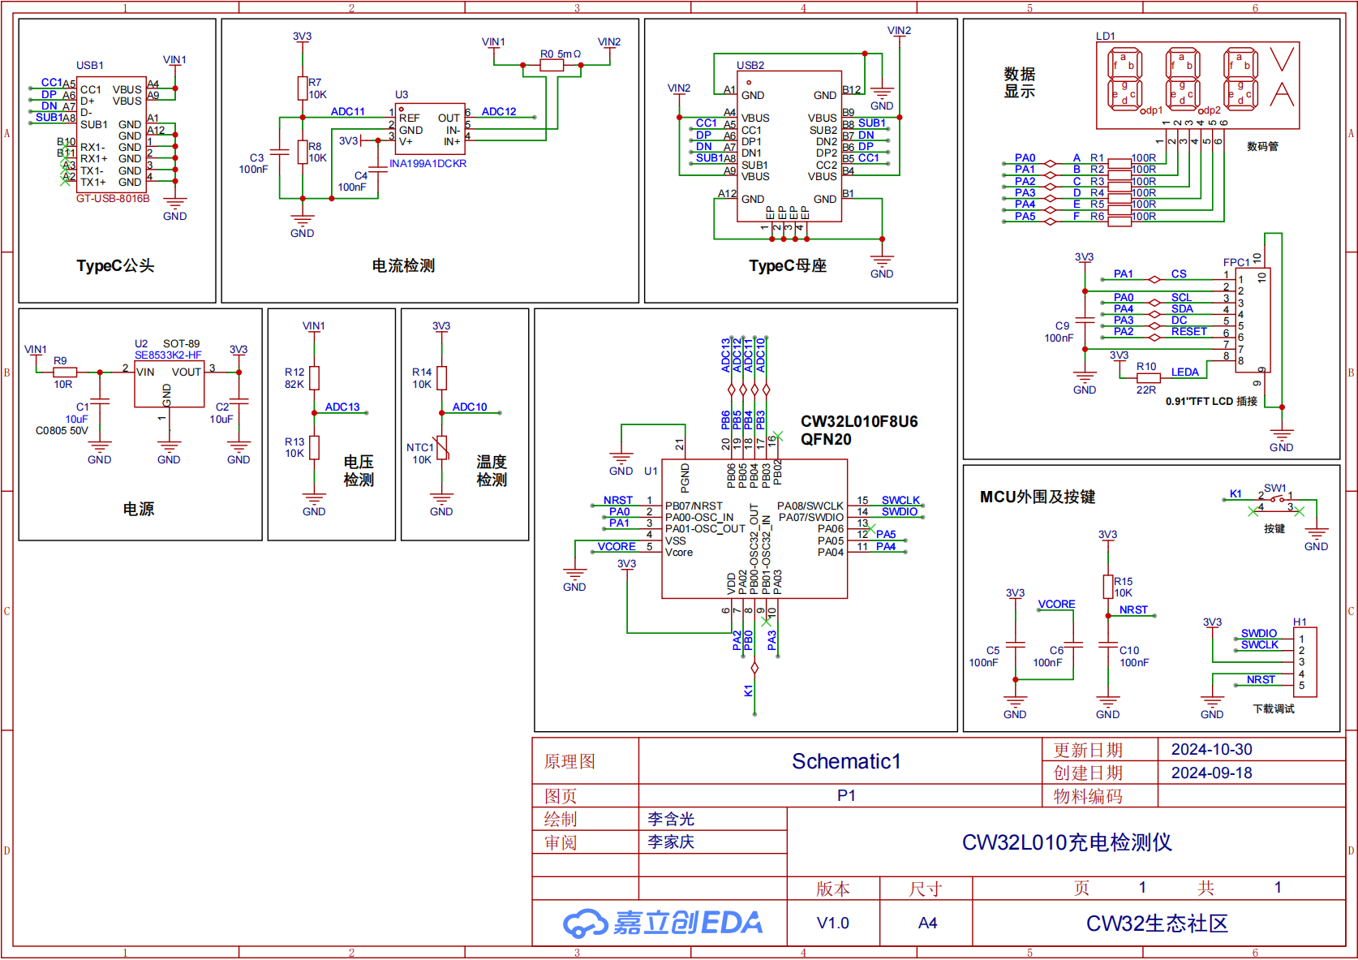Select the CW32L010F8U6 MCU U1 body

(754, 529)
